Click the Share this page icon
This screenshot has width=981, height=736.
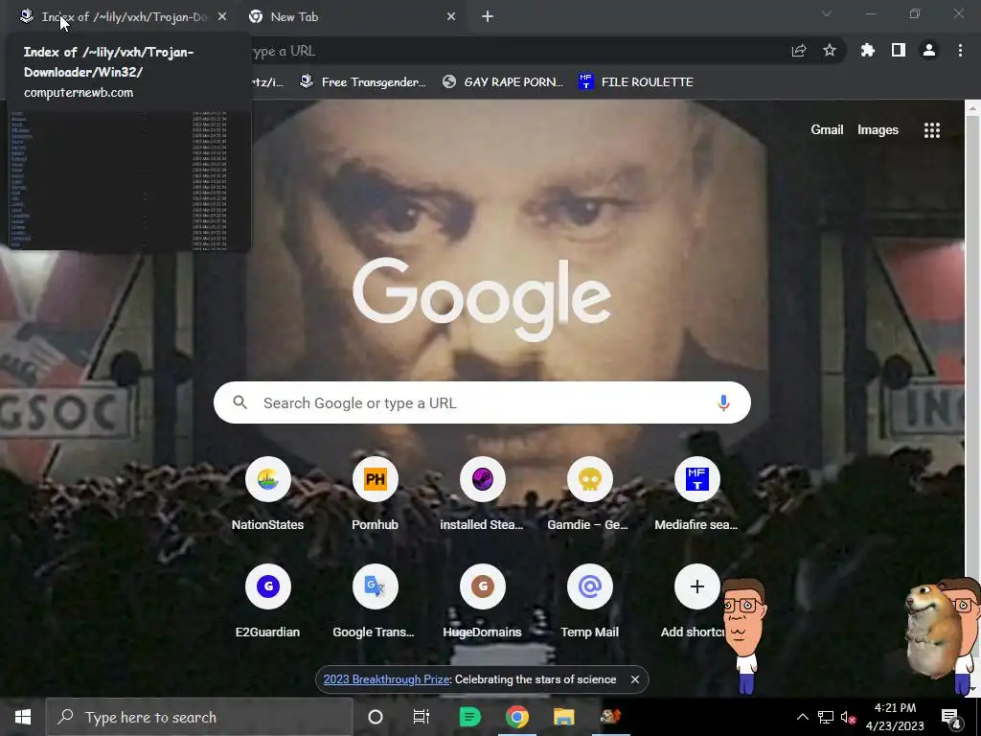click(x=799, y=51)
